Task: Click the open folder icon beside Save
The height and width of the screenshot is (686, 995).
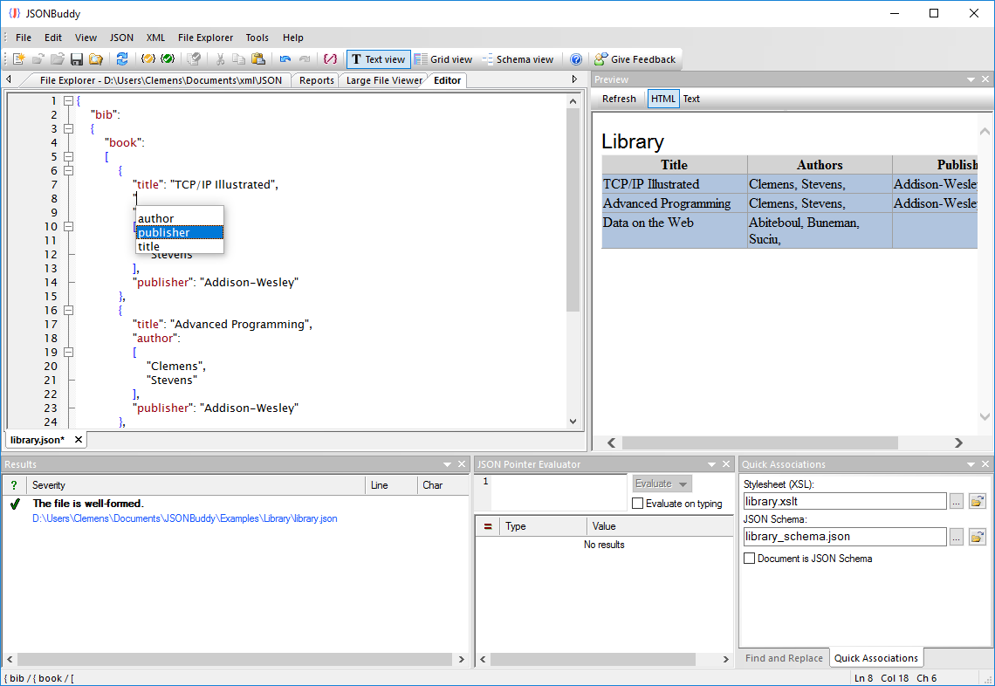Action: 96,59
